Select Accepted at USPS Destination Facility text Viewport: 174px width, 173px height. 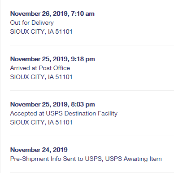(x=64, y=113)
